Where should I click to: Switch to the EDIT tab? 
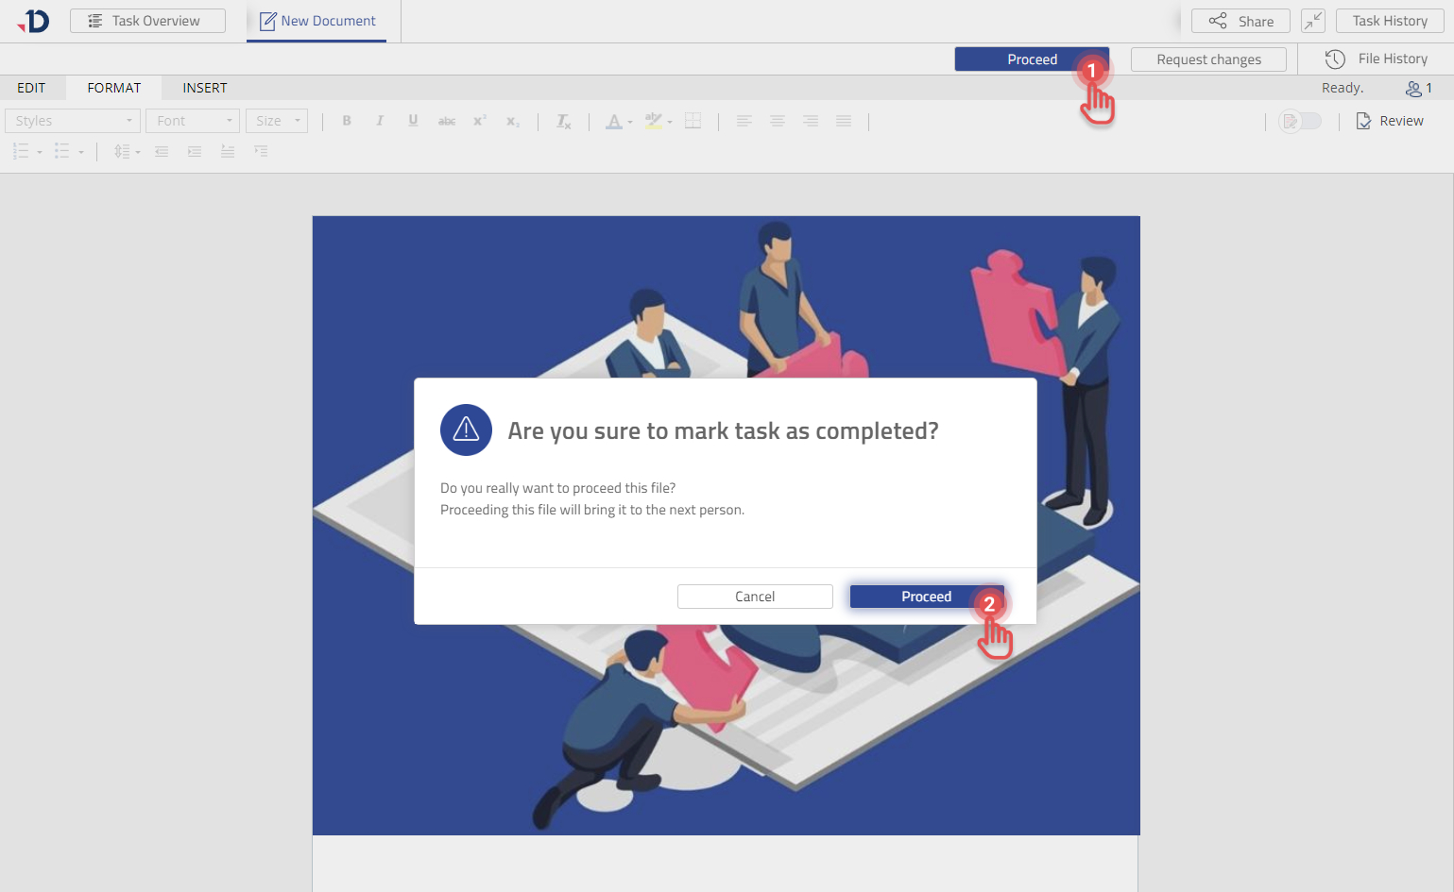[x=31, y=88]
